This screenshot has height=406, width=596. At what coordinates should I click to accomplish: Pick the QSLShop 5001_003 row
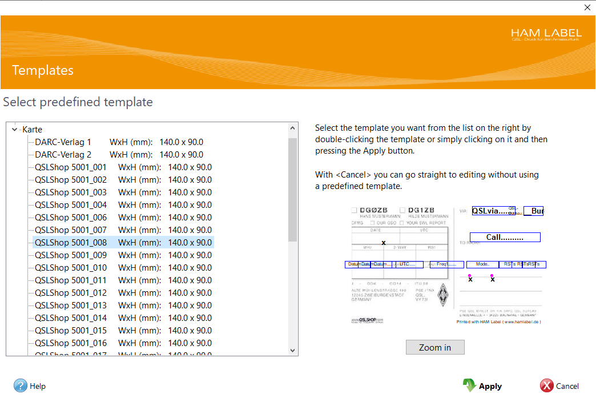pos(123,192)
